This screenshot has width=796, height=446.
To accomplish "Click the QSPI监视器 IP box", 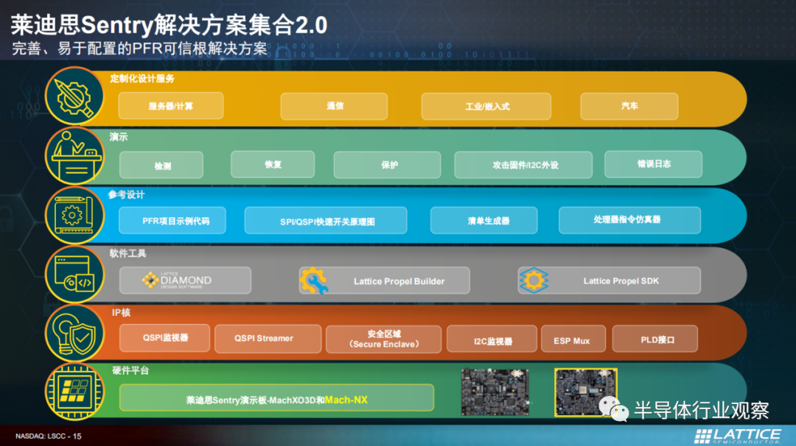I will coord(165,338).
